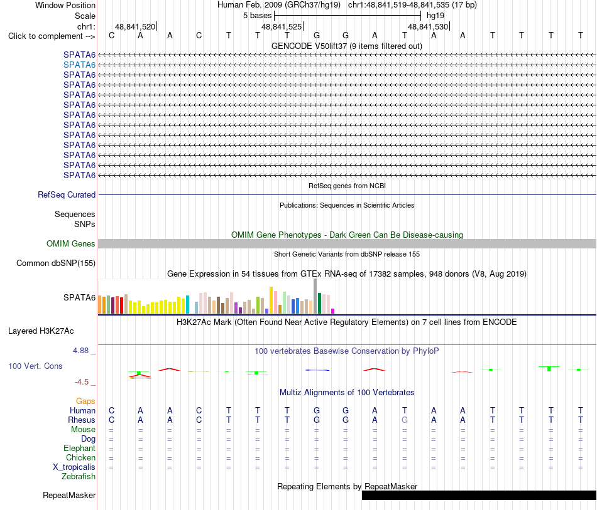Open GENCODE V50lift37 track title
The image size is (597, 510).
(x=346, y=46)
